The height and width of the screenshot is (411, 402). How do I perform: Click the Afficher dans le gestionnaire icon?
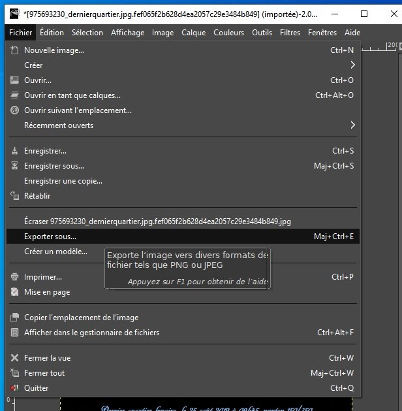click(14, 333)
